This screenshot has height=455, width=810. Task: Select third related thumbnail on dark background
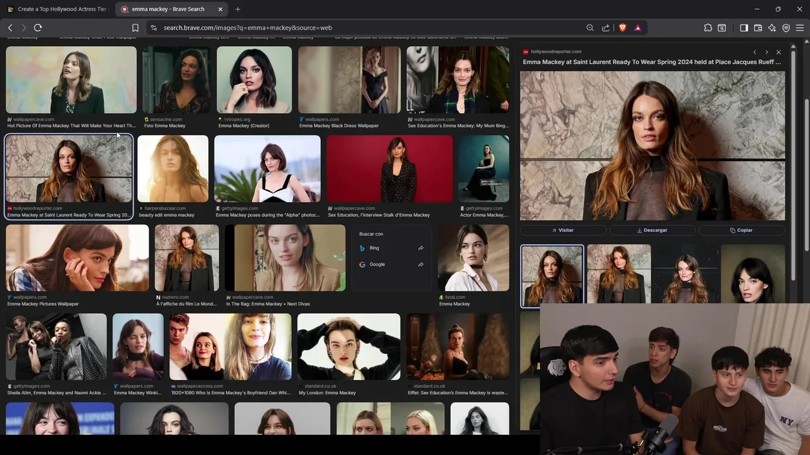click(686, 276)
